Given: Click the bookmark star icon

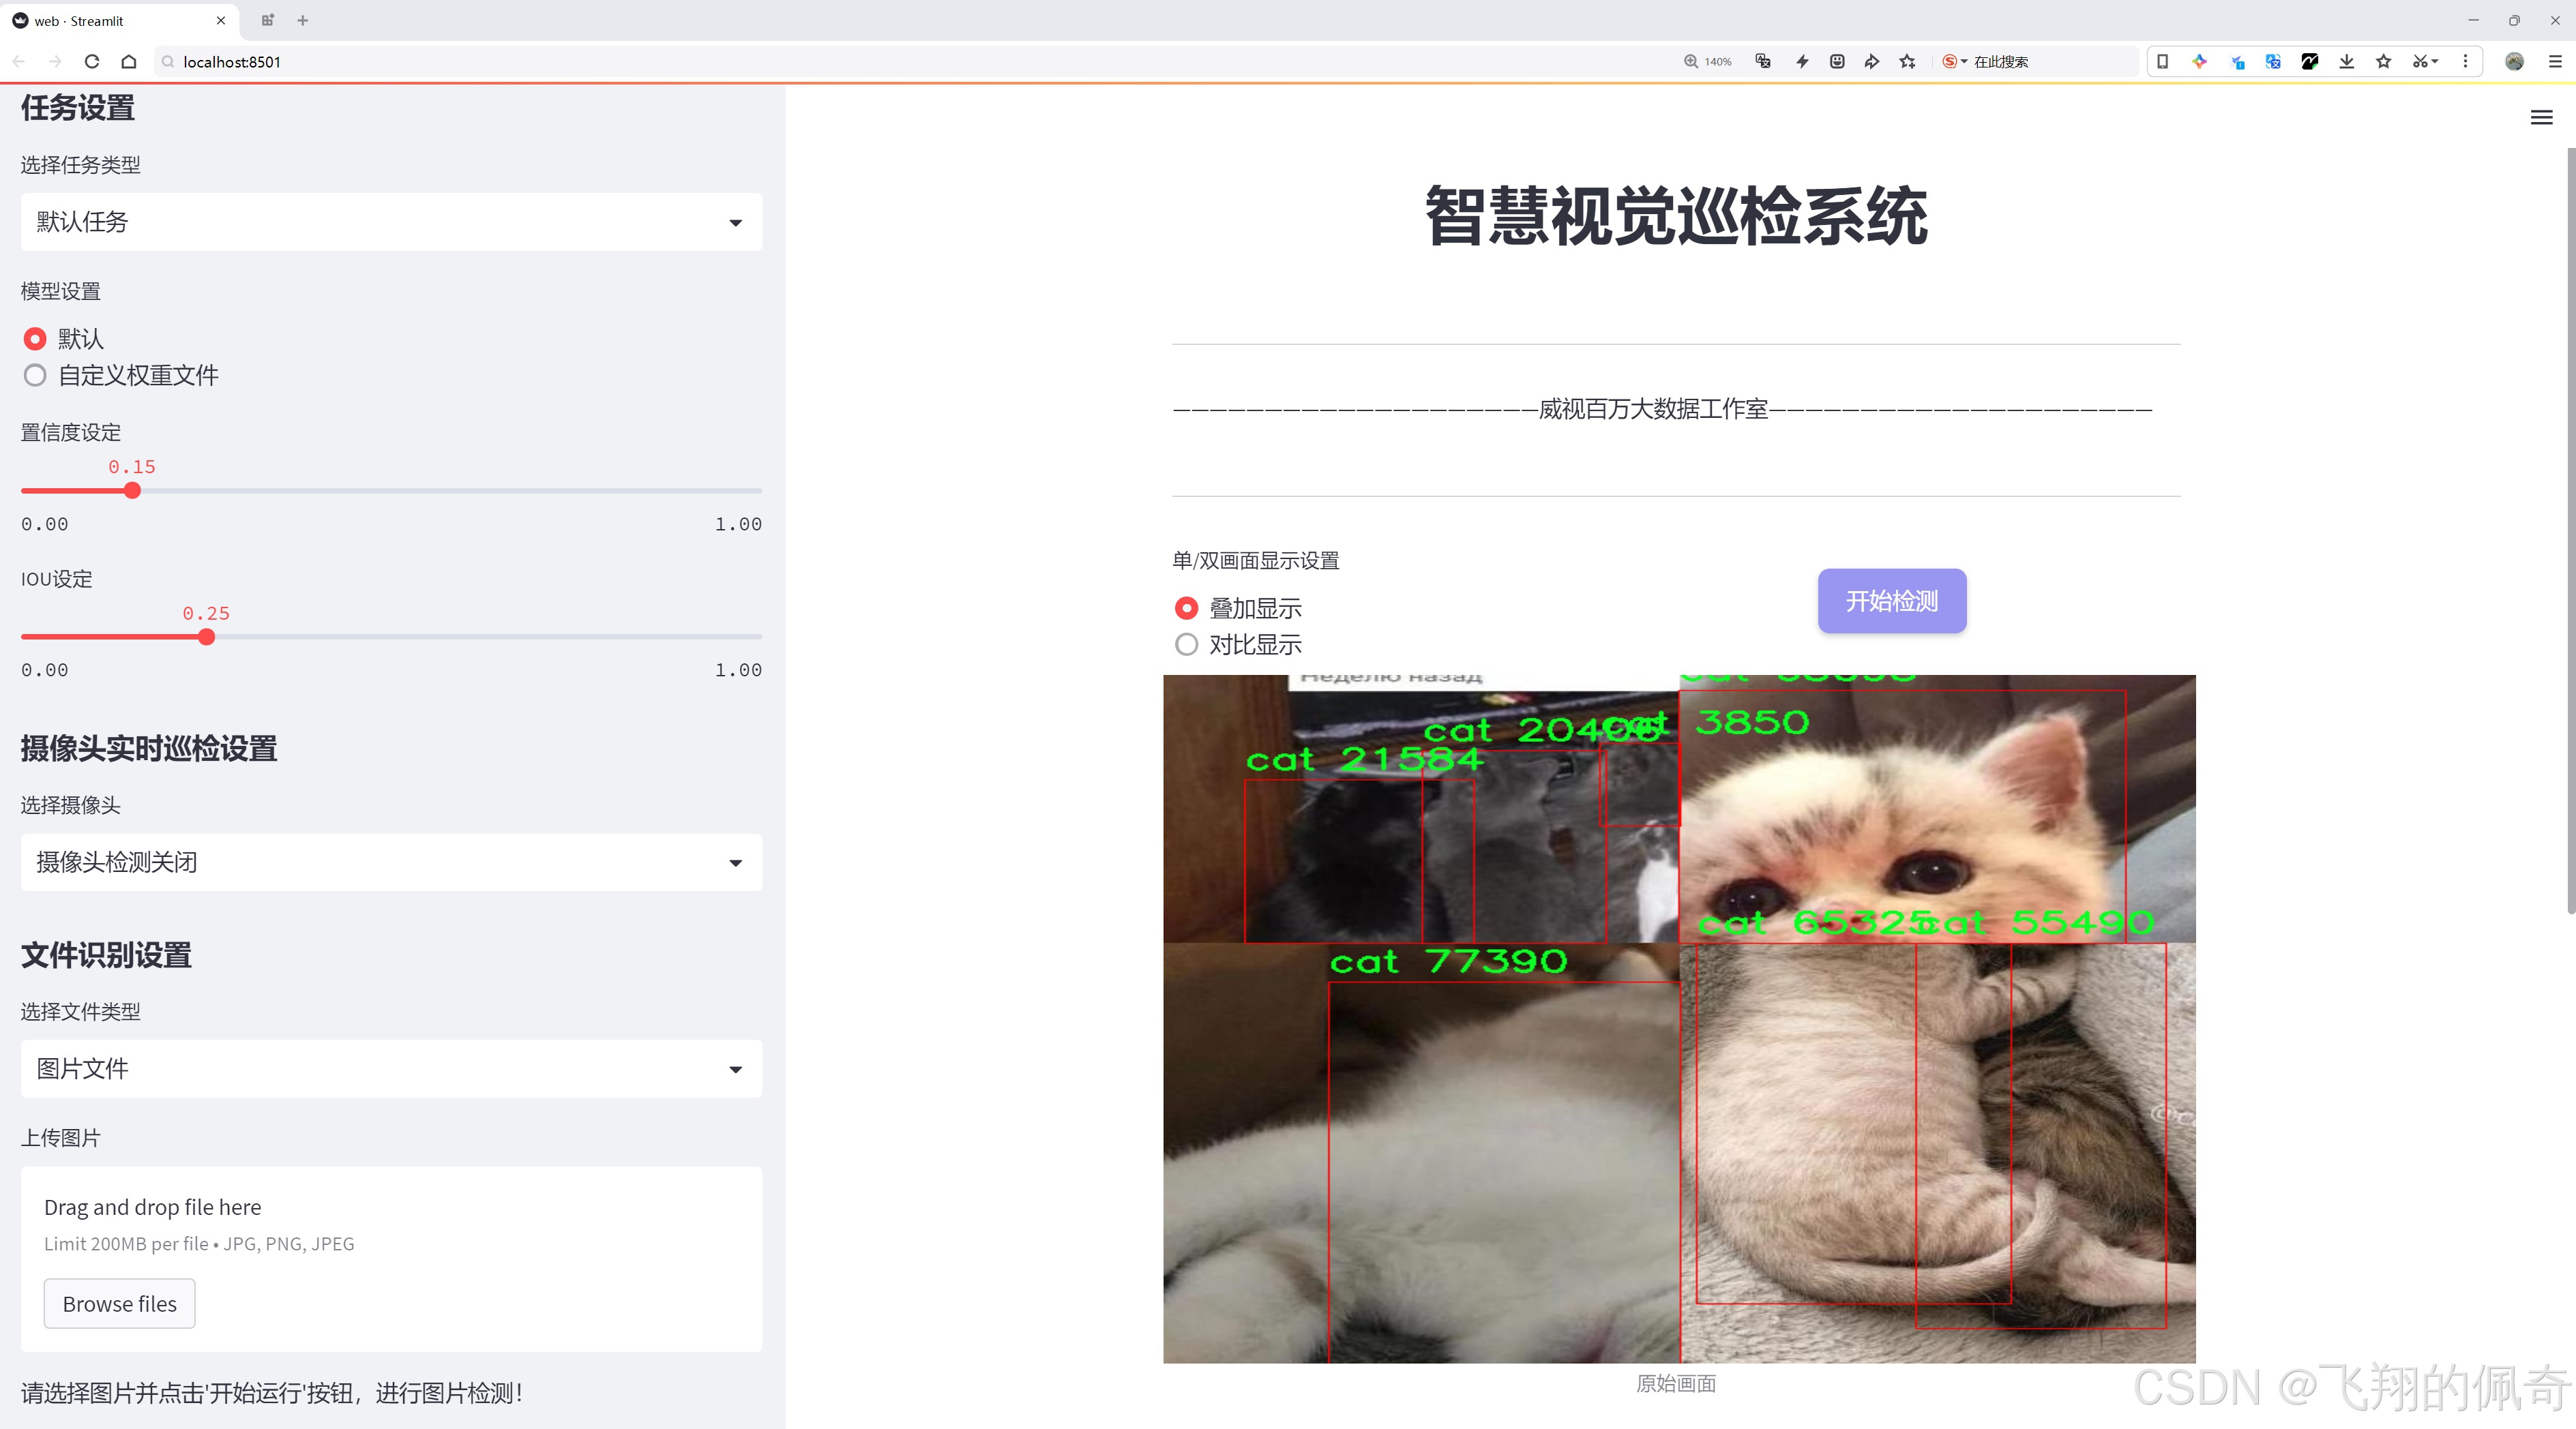Looking at the screenshot, I should [x=2383, y=61].
